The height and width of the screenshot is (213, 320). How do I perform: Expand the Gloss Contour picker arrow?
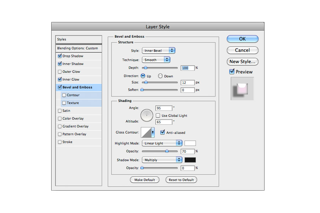(153, 132)
